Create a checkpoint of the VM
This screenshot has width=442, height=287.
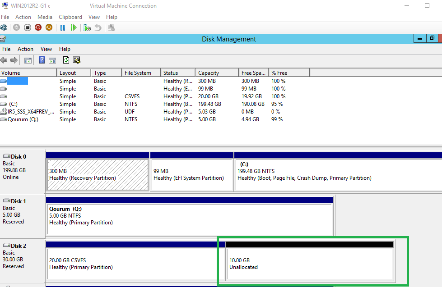[87, 27]
